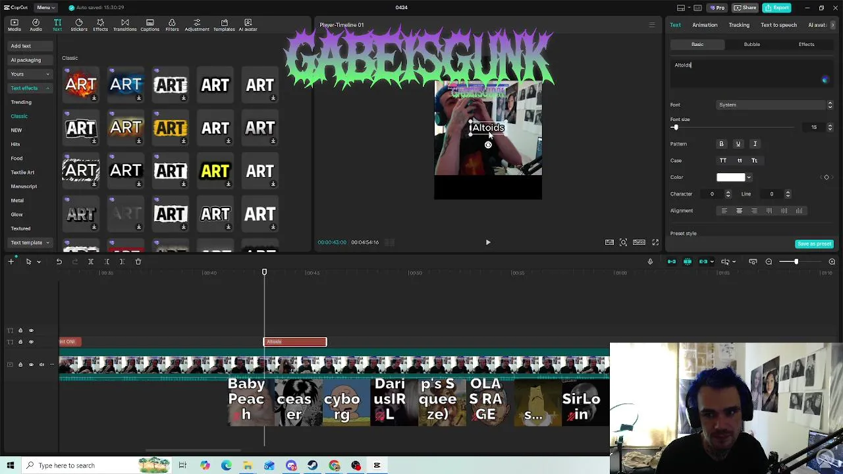Viewport: 843px width, 474px height.
Task: Switch to the Text to speech tab
Action: point(778,25)
